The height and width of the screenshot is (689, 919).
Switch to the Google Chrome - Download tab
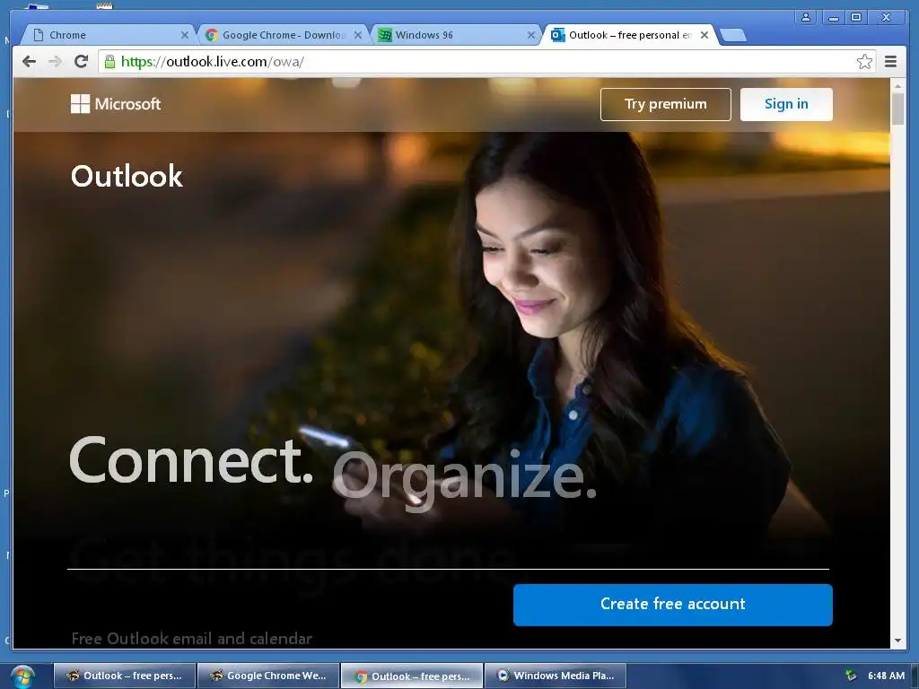coord(283,35)
